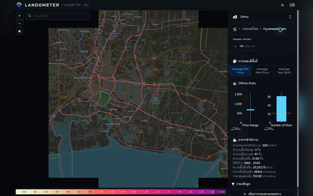This screenshot has height=196, width=313.
Task: Zoom in the map with plus button
Action: (20, 16)
